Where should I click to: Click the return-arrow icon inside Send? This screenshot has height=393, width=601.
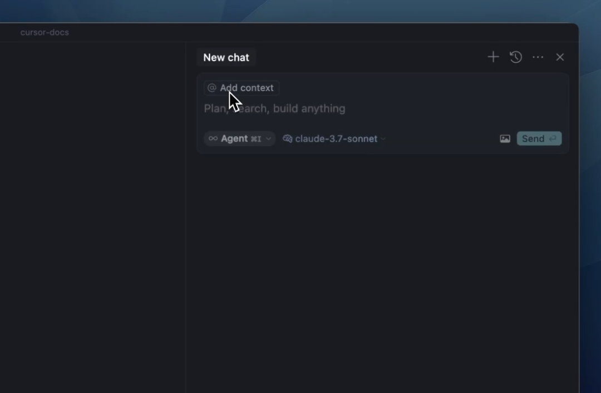click(x=553, y=138)
